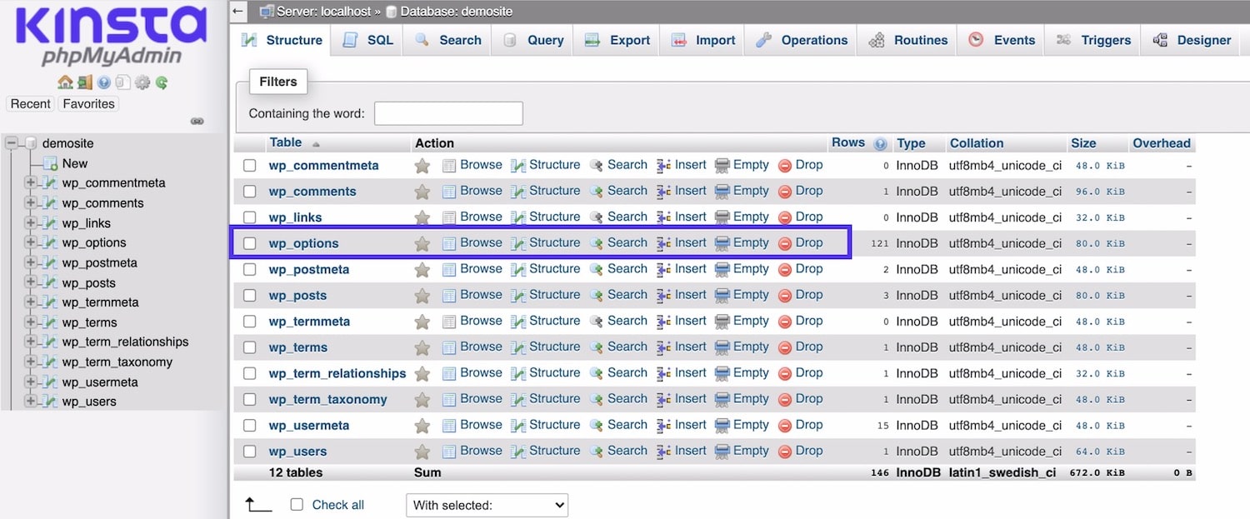Check the wp_posts row checkbox
1250x519 pixels.
249,295
